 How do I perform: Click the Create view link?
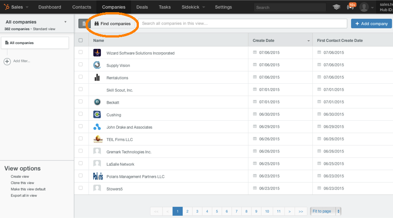(20, 177)
